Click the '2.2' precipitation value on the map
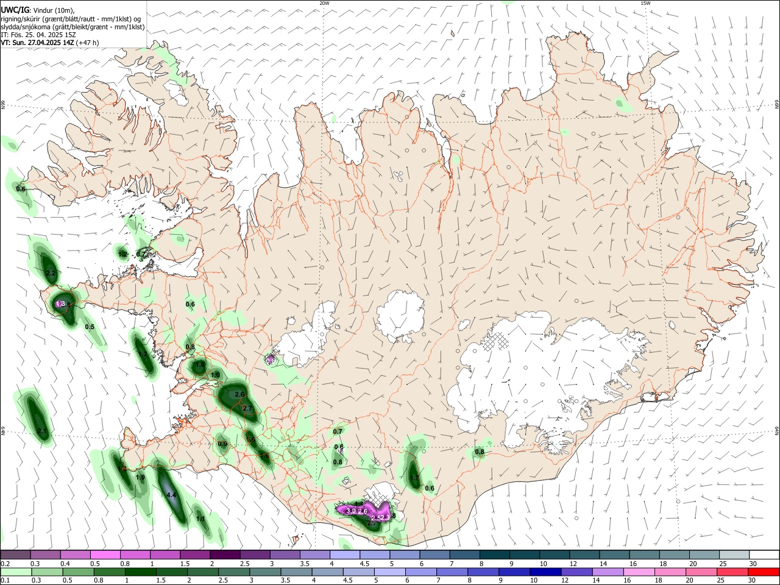780x585 pixels. [x=51, y=274]
